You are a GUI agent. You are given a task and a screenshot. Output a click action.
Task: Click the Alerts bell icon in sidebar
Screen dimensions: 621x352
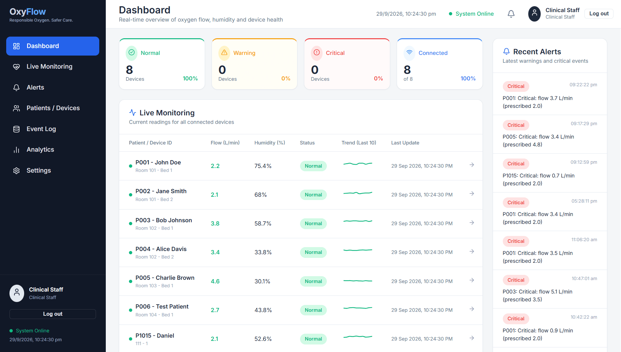[x=16, y=88]
